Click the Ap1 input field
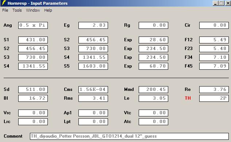Image resolution: width=231 pixels, height=142 pixels. point(93,113)
